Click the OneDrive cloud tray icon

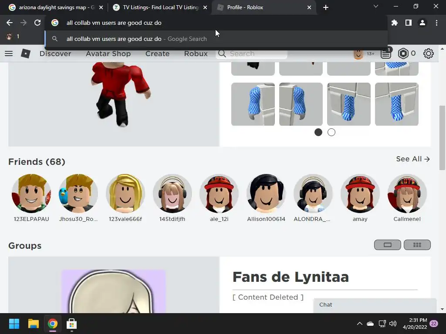pos(370,324)
